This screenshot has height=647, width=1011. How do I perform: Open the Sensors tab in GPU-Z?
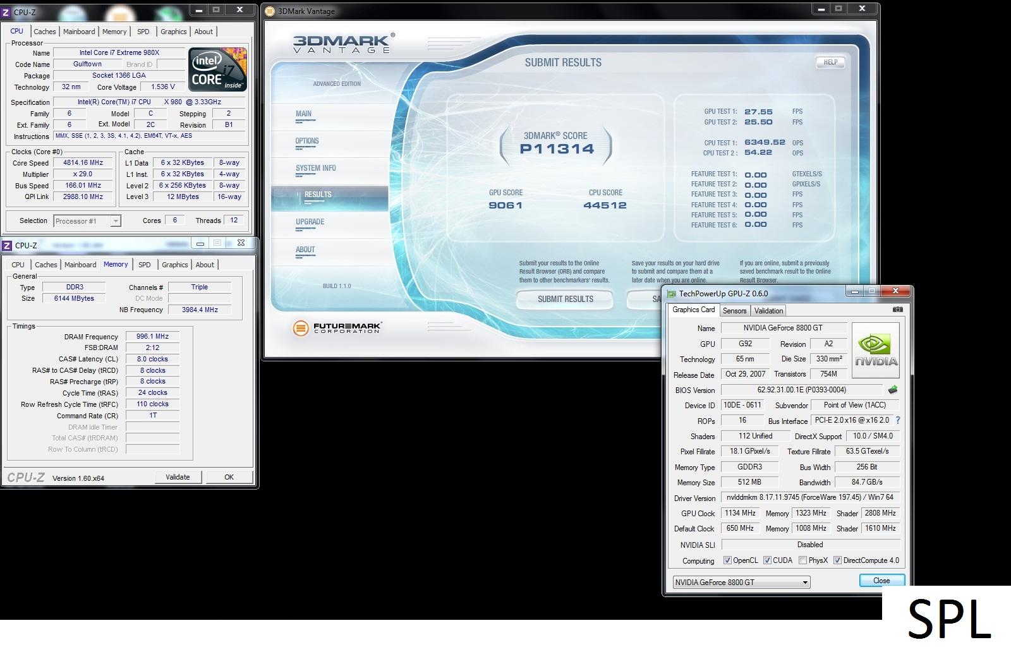pos(735,311)
